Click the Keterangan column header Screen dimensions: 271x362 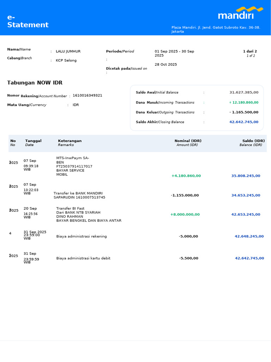point(70,141)
